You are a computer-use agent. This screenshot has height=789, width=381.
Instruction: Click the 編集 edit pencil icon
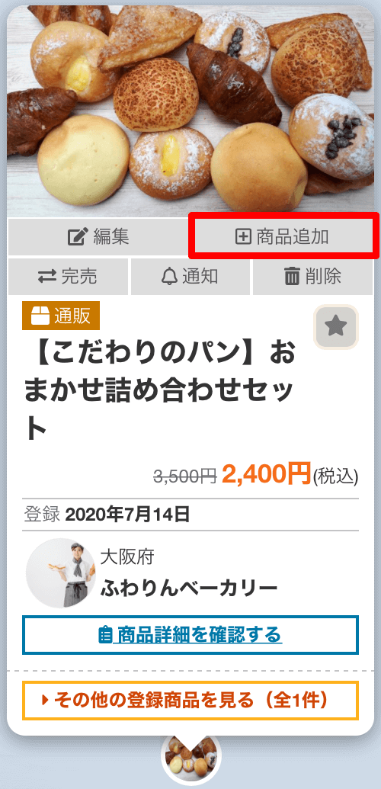tap(78, 236)
